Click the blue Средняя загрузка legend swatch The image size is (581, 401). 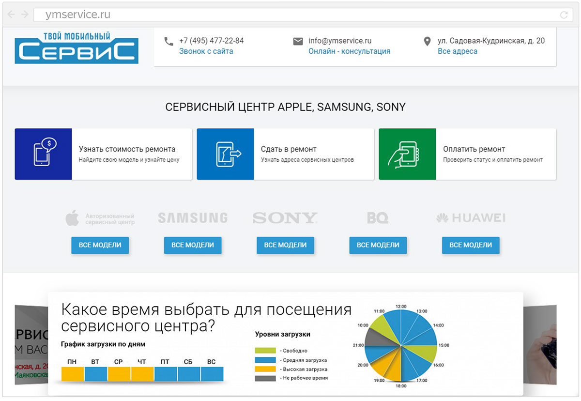pyautogui.click(x=265, y=360)
